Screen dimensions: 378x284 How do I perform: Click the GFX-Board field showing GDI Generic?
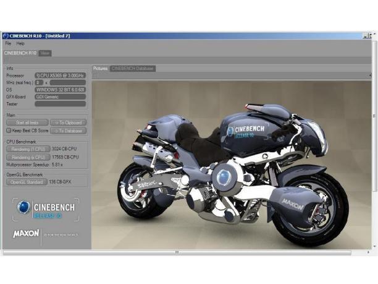pyautogui.click(x=61, y=97)
